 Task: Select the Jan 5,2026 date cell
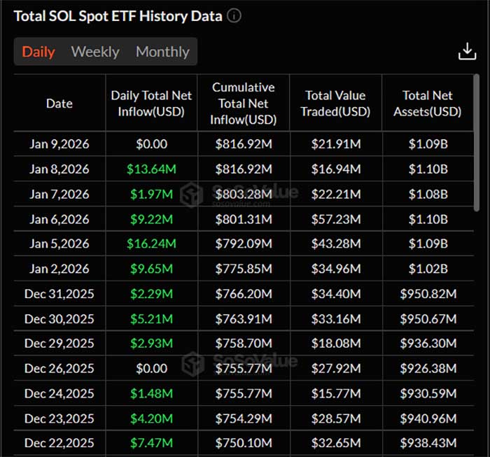click(x=59, y=244)
